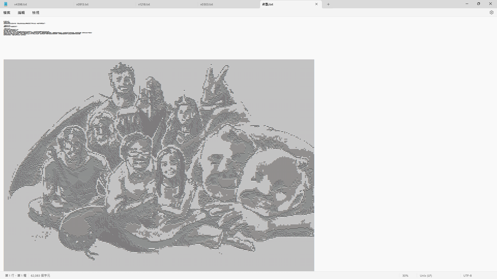497x279 pixels.
Task: Open the 檢視 menu
Action: tap(36, 13)
